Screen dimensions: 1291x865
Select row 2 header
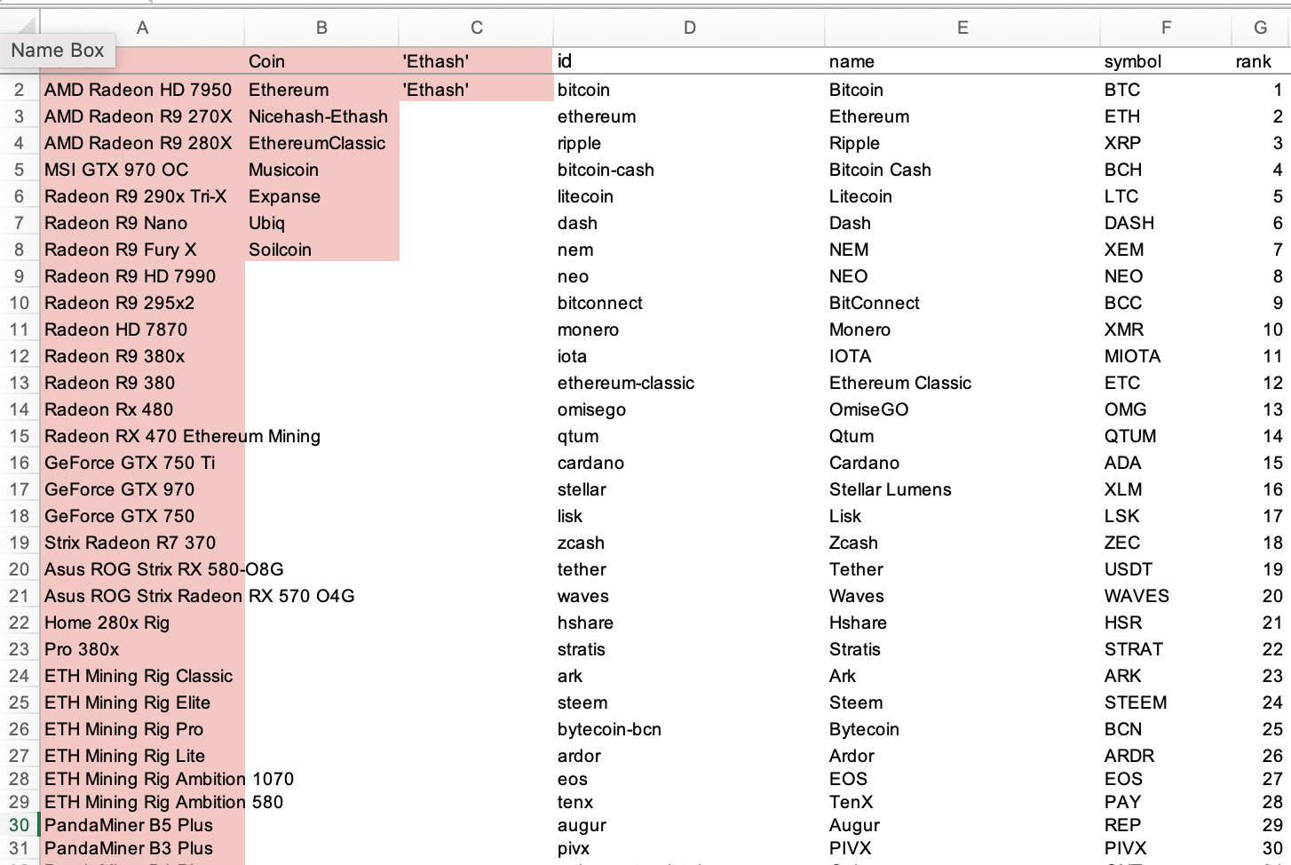(20, 90)
